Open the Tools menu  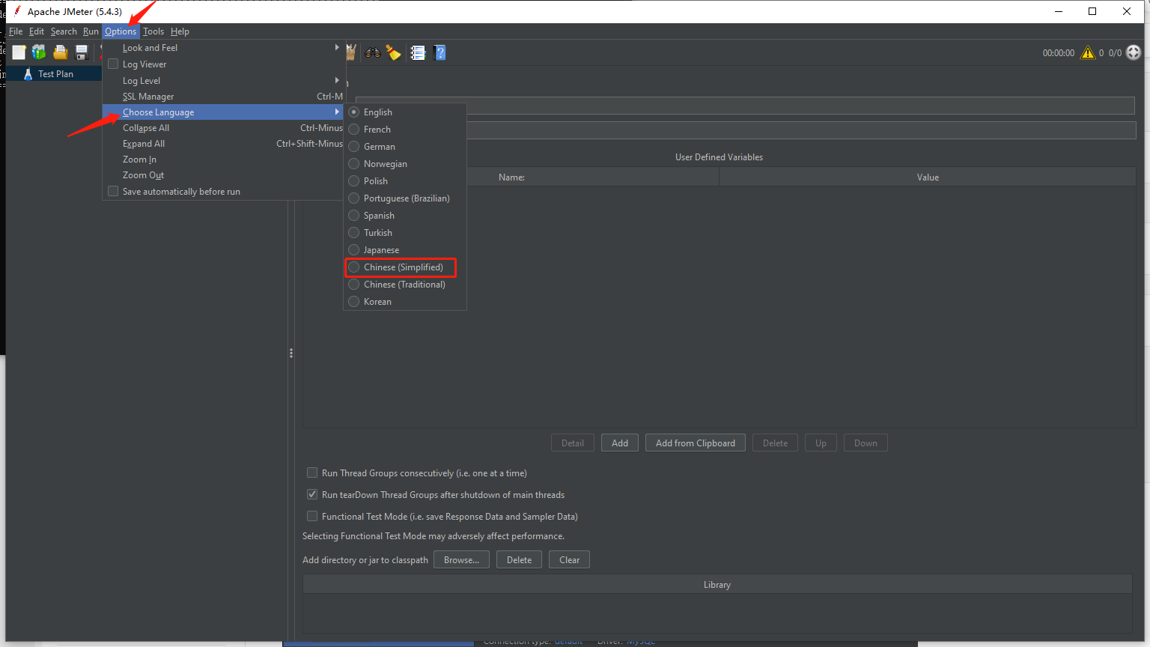point(153,31)
